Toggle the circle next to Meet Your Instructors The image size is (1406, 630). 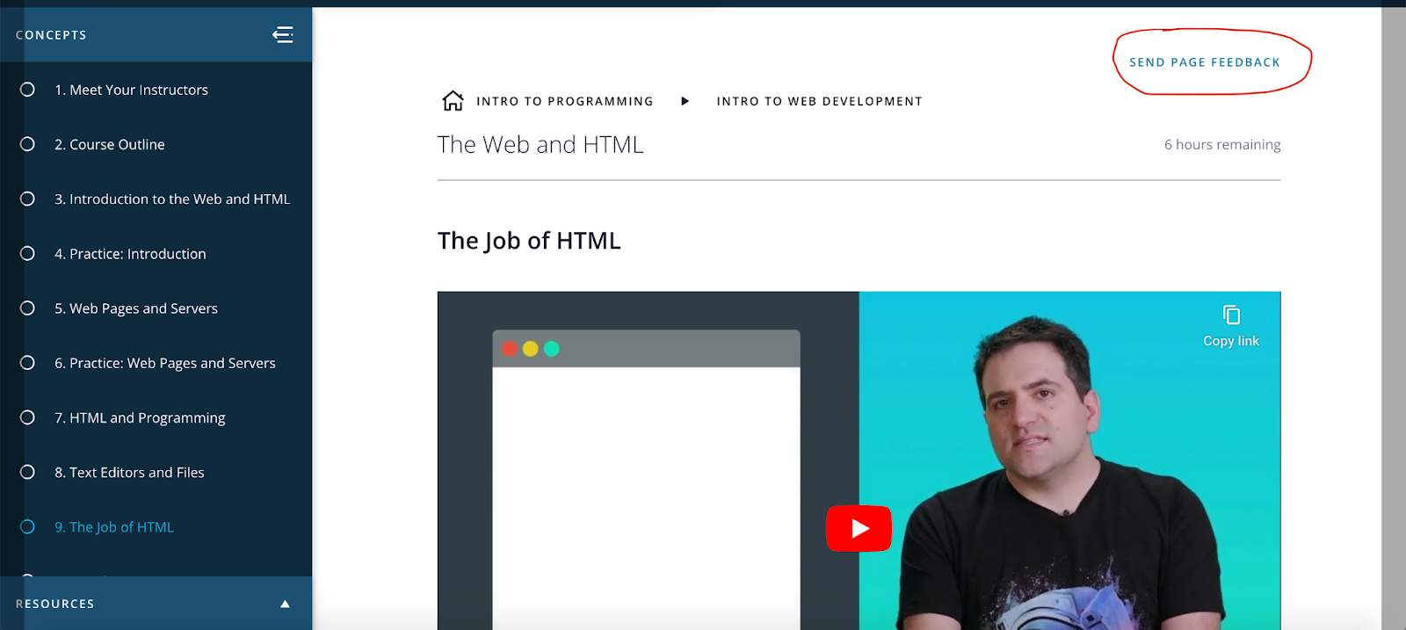[27, 90]
